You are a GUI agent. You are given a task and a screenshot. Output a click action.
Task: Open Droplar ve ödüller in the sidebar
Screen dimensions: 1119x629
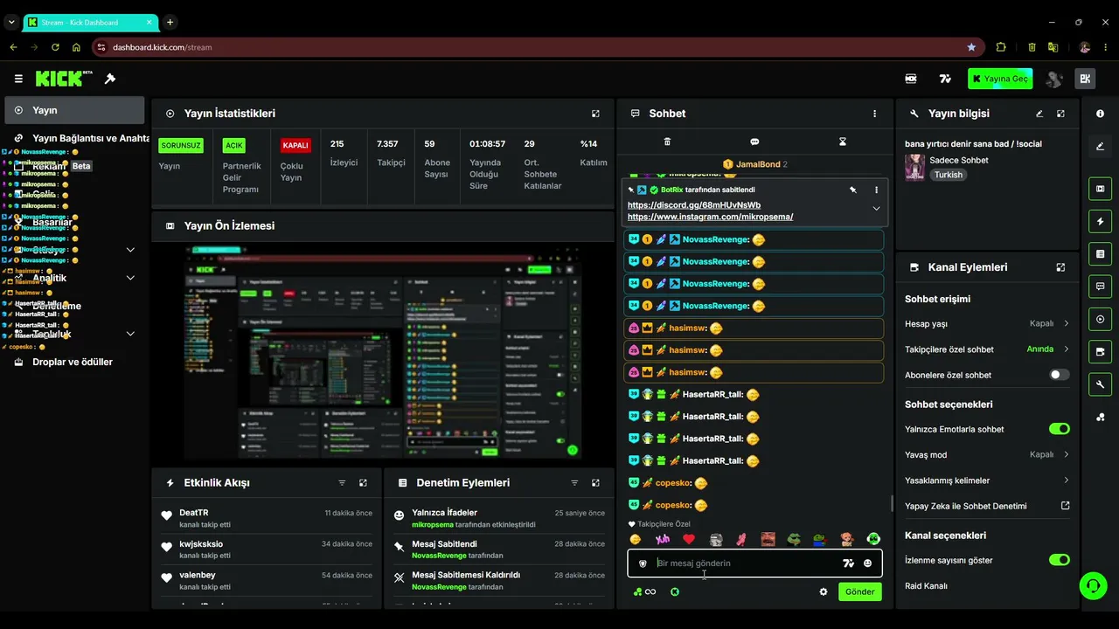pos(74,362)
